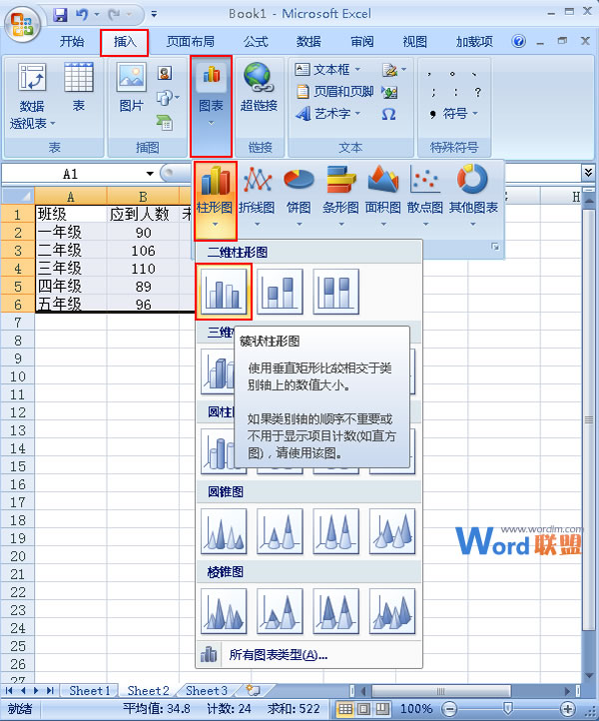Click the clustered column chart thumbnail
599x721 pixels.
[x=217, y=291]
